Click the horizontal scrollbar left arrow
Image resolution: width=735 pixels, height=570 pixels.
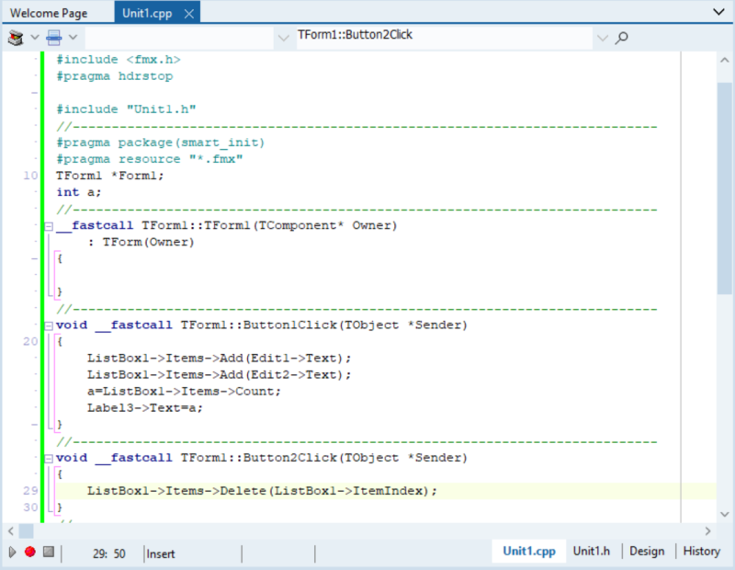(11, 531)
